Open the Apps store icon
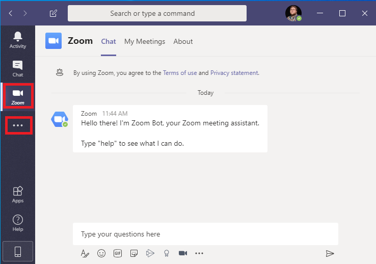 [x=18, y=195]
